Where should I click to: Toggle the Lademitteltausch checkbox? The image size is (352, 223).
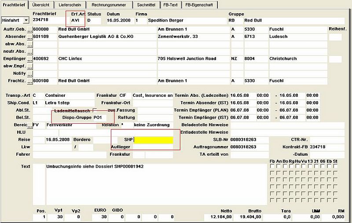coord(95,110)
